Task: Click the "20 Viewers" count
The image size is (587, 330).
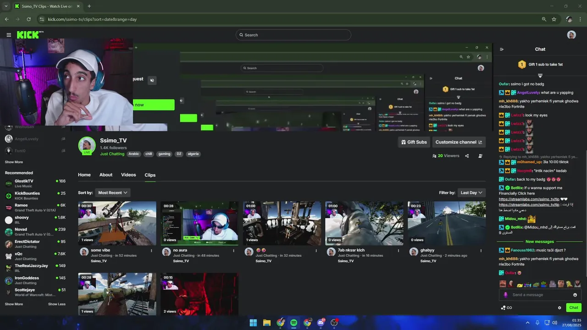Action: 446,156
